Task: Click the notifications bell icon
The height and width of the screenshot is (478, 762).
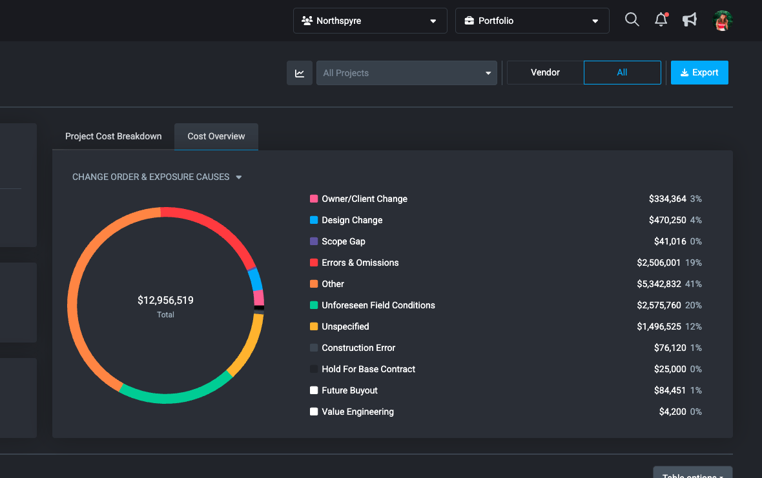Action: 661,20
